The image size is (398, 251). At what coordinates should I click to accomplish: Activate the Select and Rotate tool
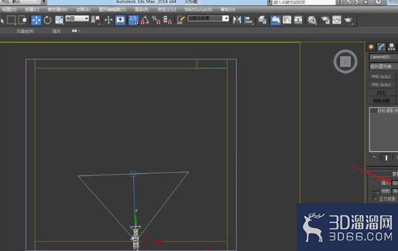(47, 20)
